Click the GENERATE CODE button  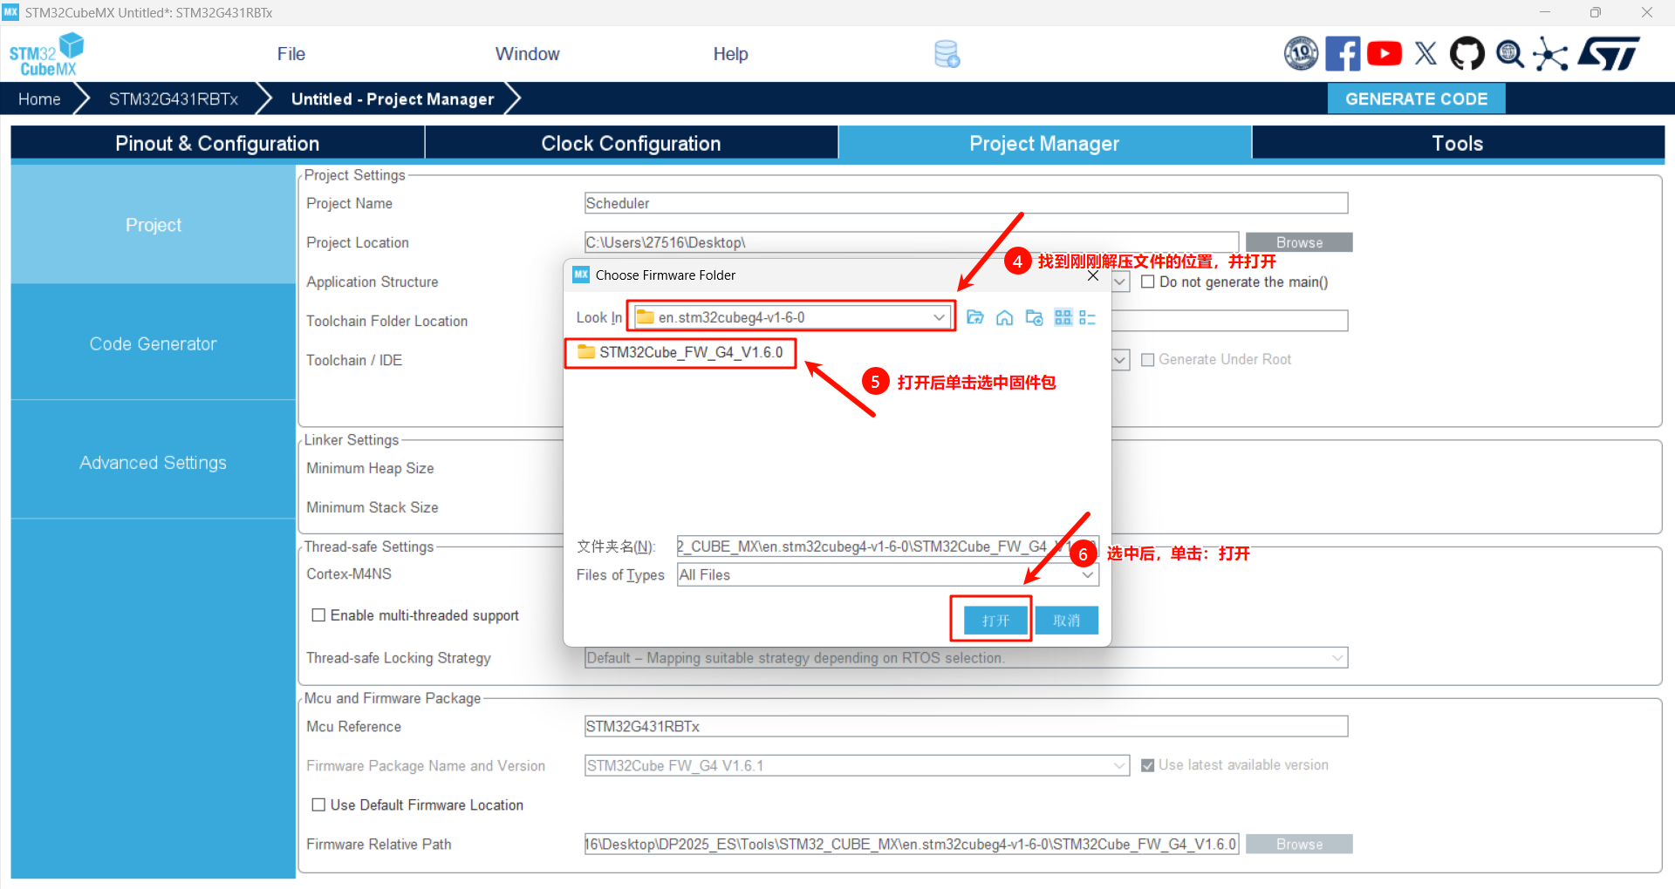pyautogui.click(x=1416, y=99)
